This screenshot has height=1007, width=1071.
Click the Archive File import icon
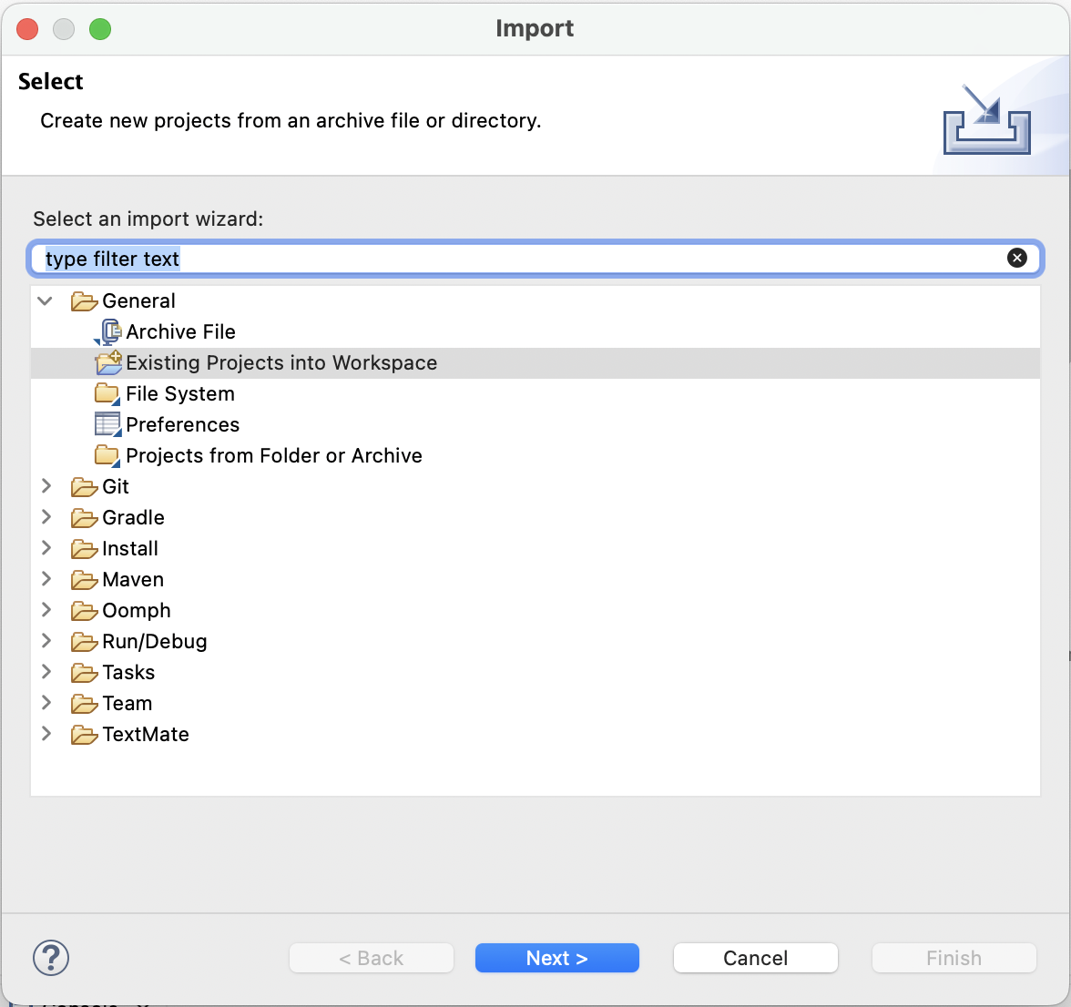click(108, 331)
